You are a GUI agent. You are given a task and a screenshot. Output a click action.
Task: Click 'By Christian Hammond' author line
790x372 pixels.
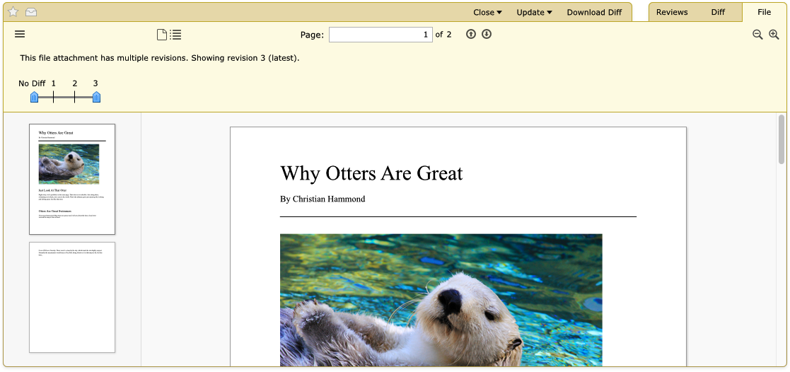point(323,199)
